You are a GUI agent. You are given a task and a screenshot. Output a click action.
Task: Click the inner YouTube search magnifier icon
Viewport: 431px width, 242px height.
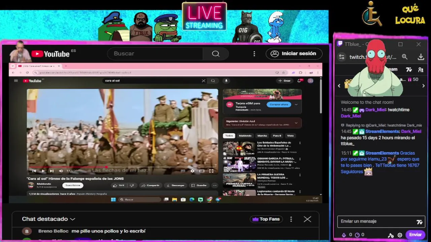(213, 81)
